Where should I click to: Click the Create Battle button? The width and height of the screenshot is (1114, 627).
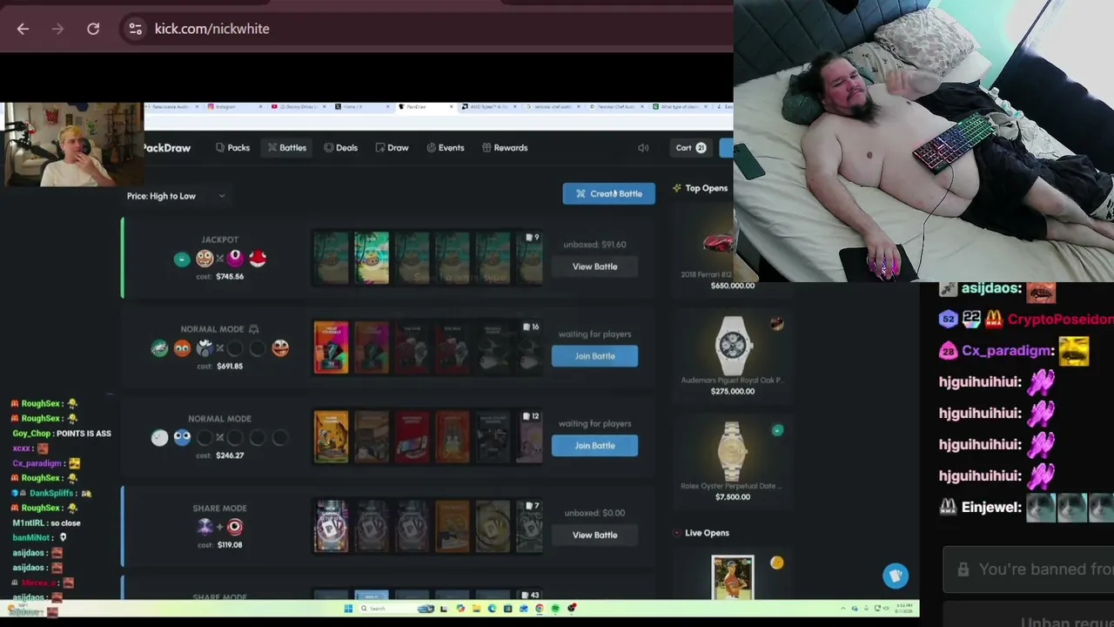tap(608, 193)
